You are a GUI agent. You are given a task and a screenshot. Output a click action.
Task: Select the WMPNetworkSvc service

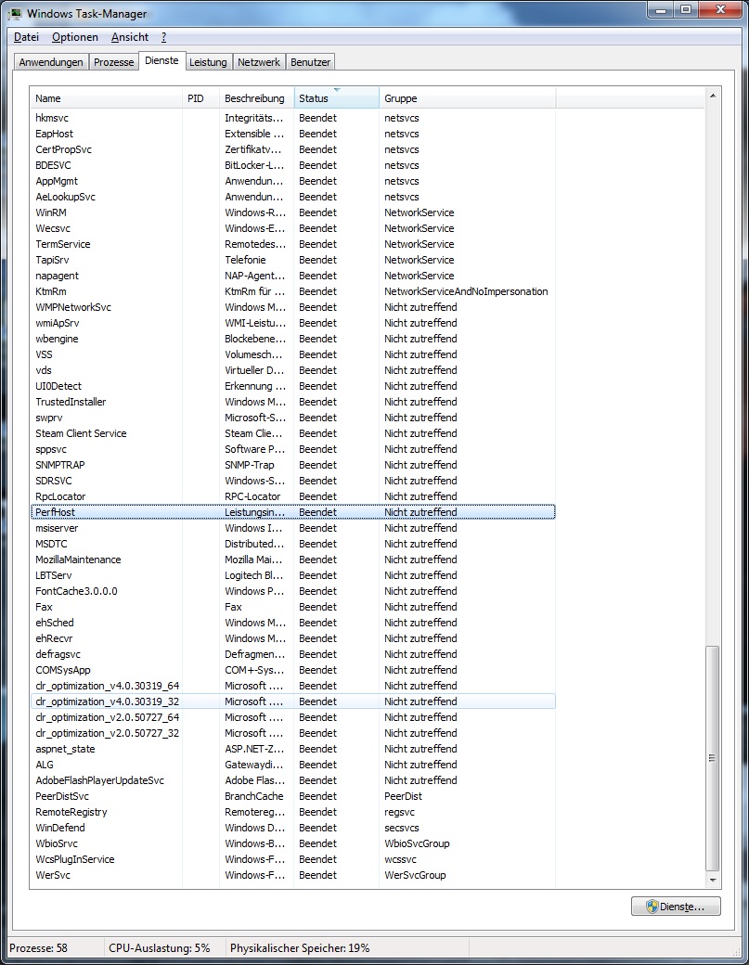point(293,307)
